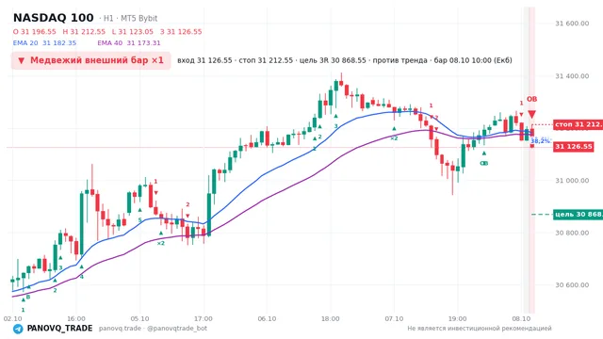Screen dimensions: 603x339
Task: Click the open price O 31 196.55
Action: pyautogui.click(x=35, y=31)
